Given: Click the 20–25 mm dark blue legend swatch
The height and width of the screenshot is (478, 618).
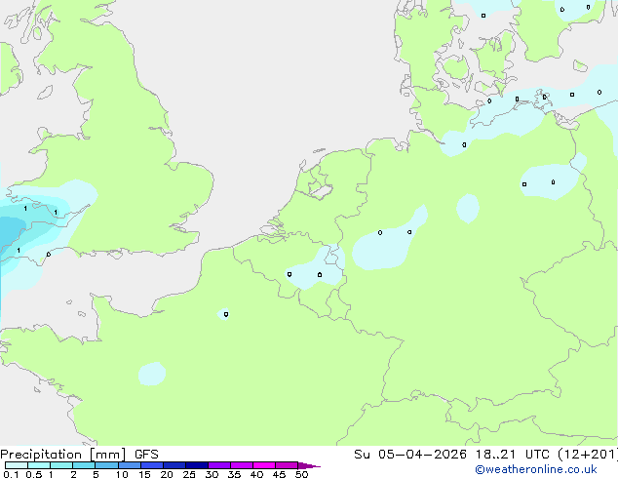Looking at the screenshot, I should point(174,465).
